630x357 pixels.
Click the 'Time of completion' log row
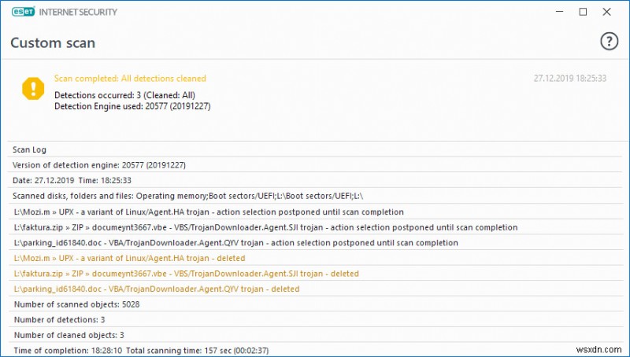click(146, 350)
